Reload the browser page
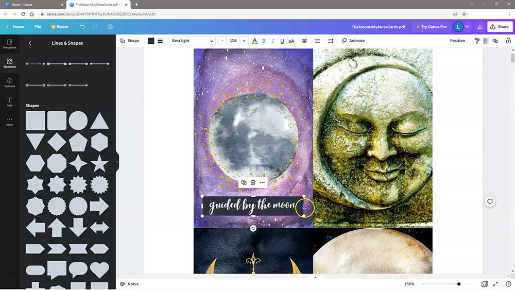Screen dimensions: 515x290 (23, 14)
